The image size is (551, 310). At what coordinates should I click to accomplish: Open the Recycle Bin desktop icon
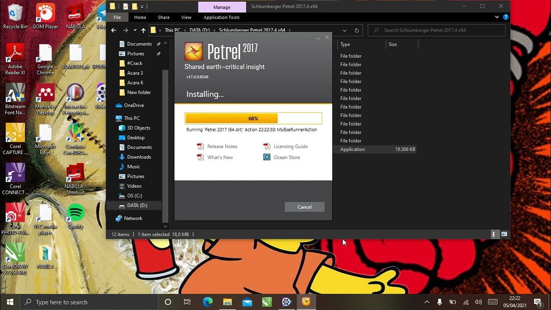[x=15, y=17]
